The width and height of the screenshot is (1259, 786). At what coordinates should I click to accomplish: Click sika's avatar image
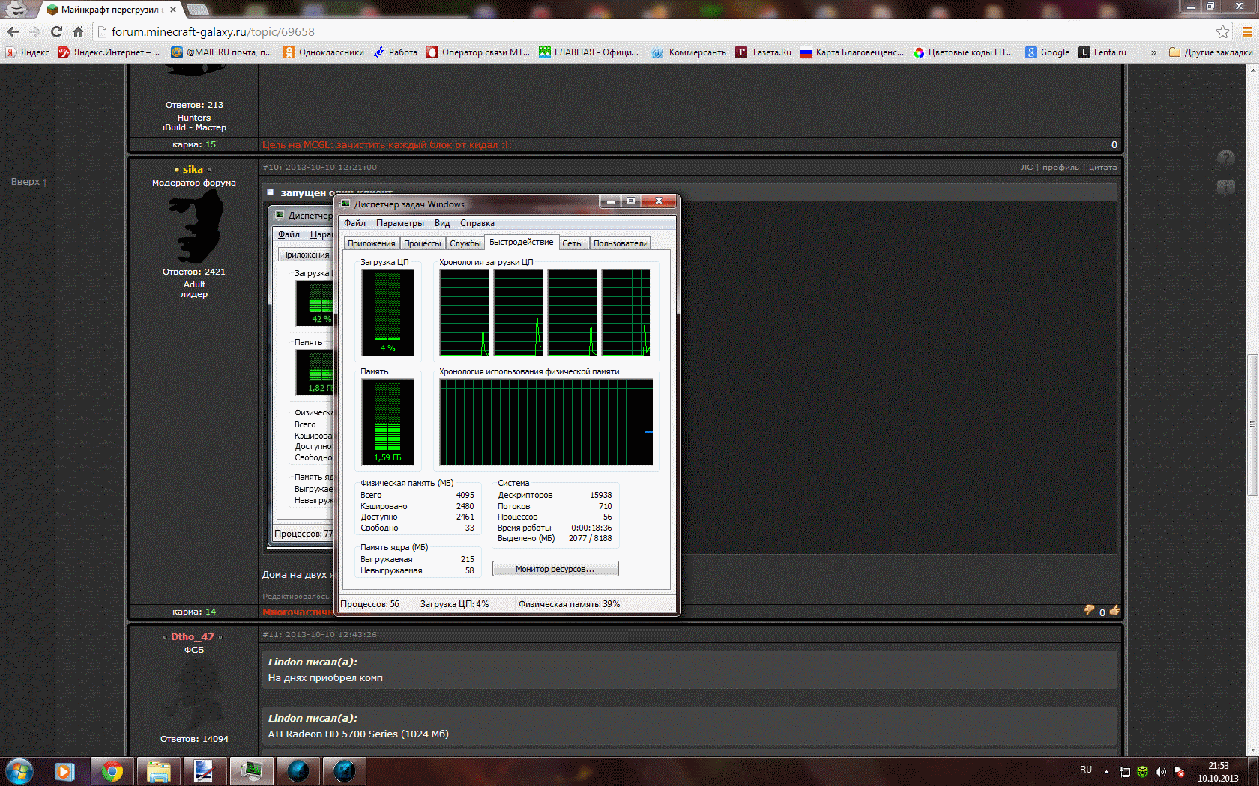point(194,227)
